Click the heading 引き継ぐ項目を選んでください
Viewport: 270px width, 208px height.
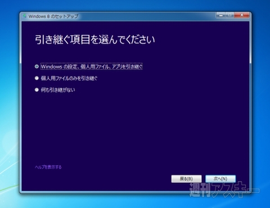(x=95, y=40)
